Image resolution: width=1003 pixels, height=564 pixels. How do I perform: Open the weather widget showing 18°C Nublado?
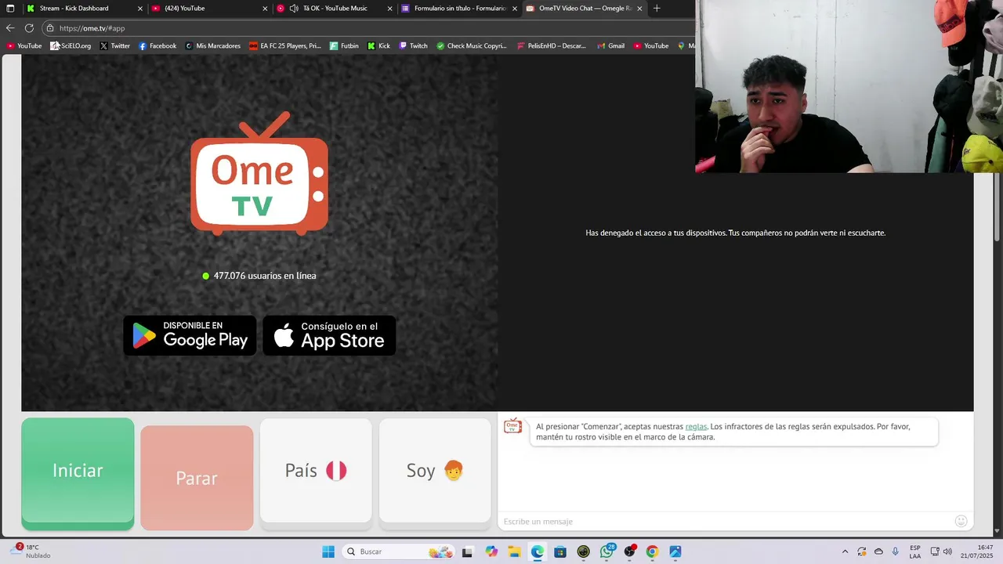[x=31, y=551]
